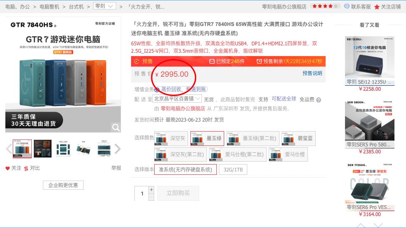Click the 「火力全开, 锐... breadcrumb item
This screenshot has height=228, width=406.
pos(146,7)
